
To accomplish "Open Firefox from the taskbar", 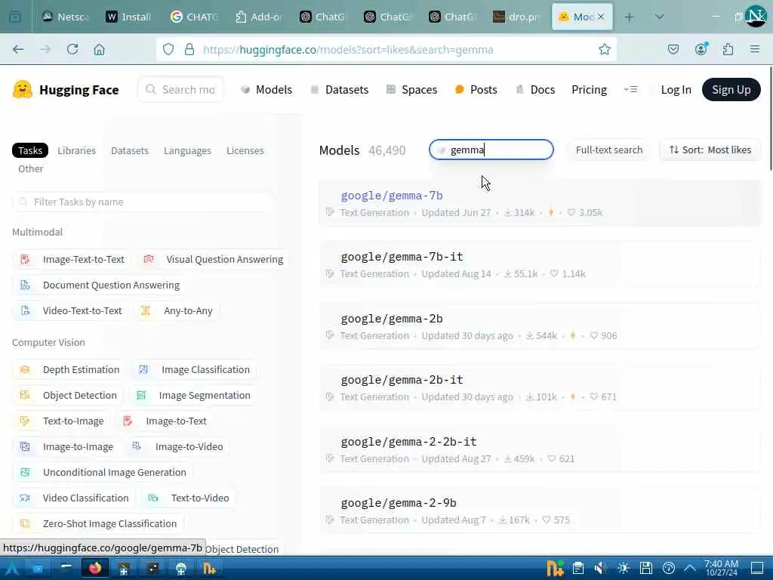I will [94, 568].
